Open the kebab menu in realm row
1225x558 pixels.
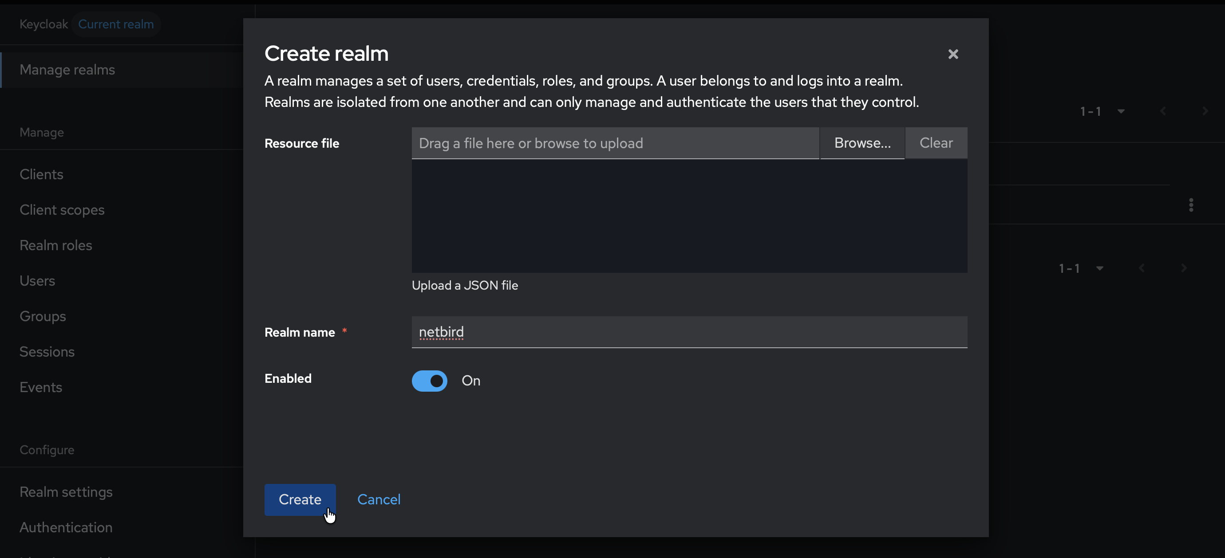tap(1191, 205)
